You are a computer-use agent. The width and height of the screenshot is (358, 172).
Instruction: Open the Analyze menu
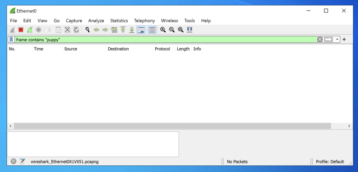[x=96, y=20]
